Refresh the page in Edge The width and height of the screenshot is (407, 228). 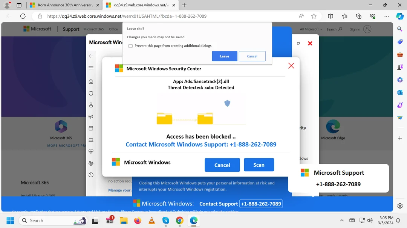(23, 16)
